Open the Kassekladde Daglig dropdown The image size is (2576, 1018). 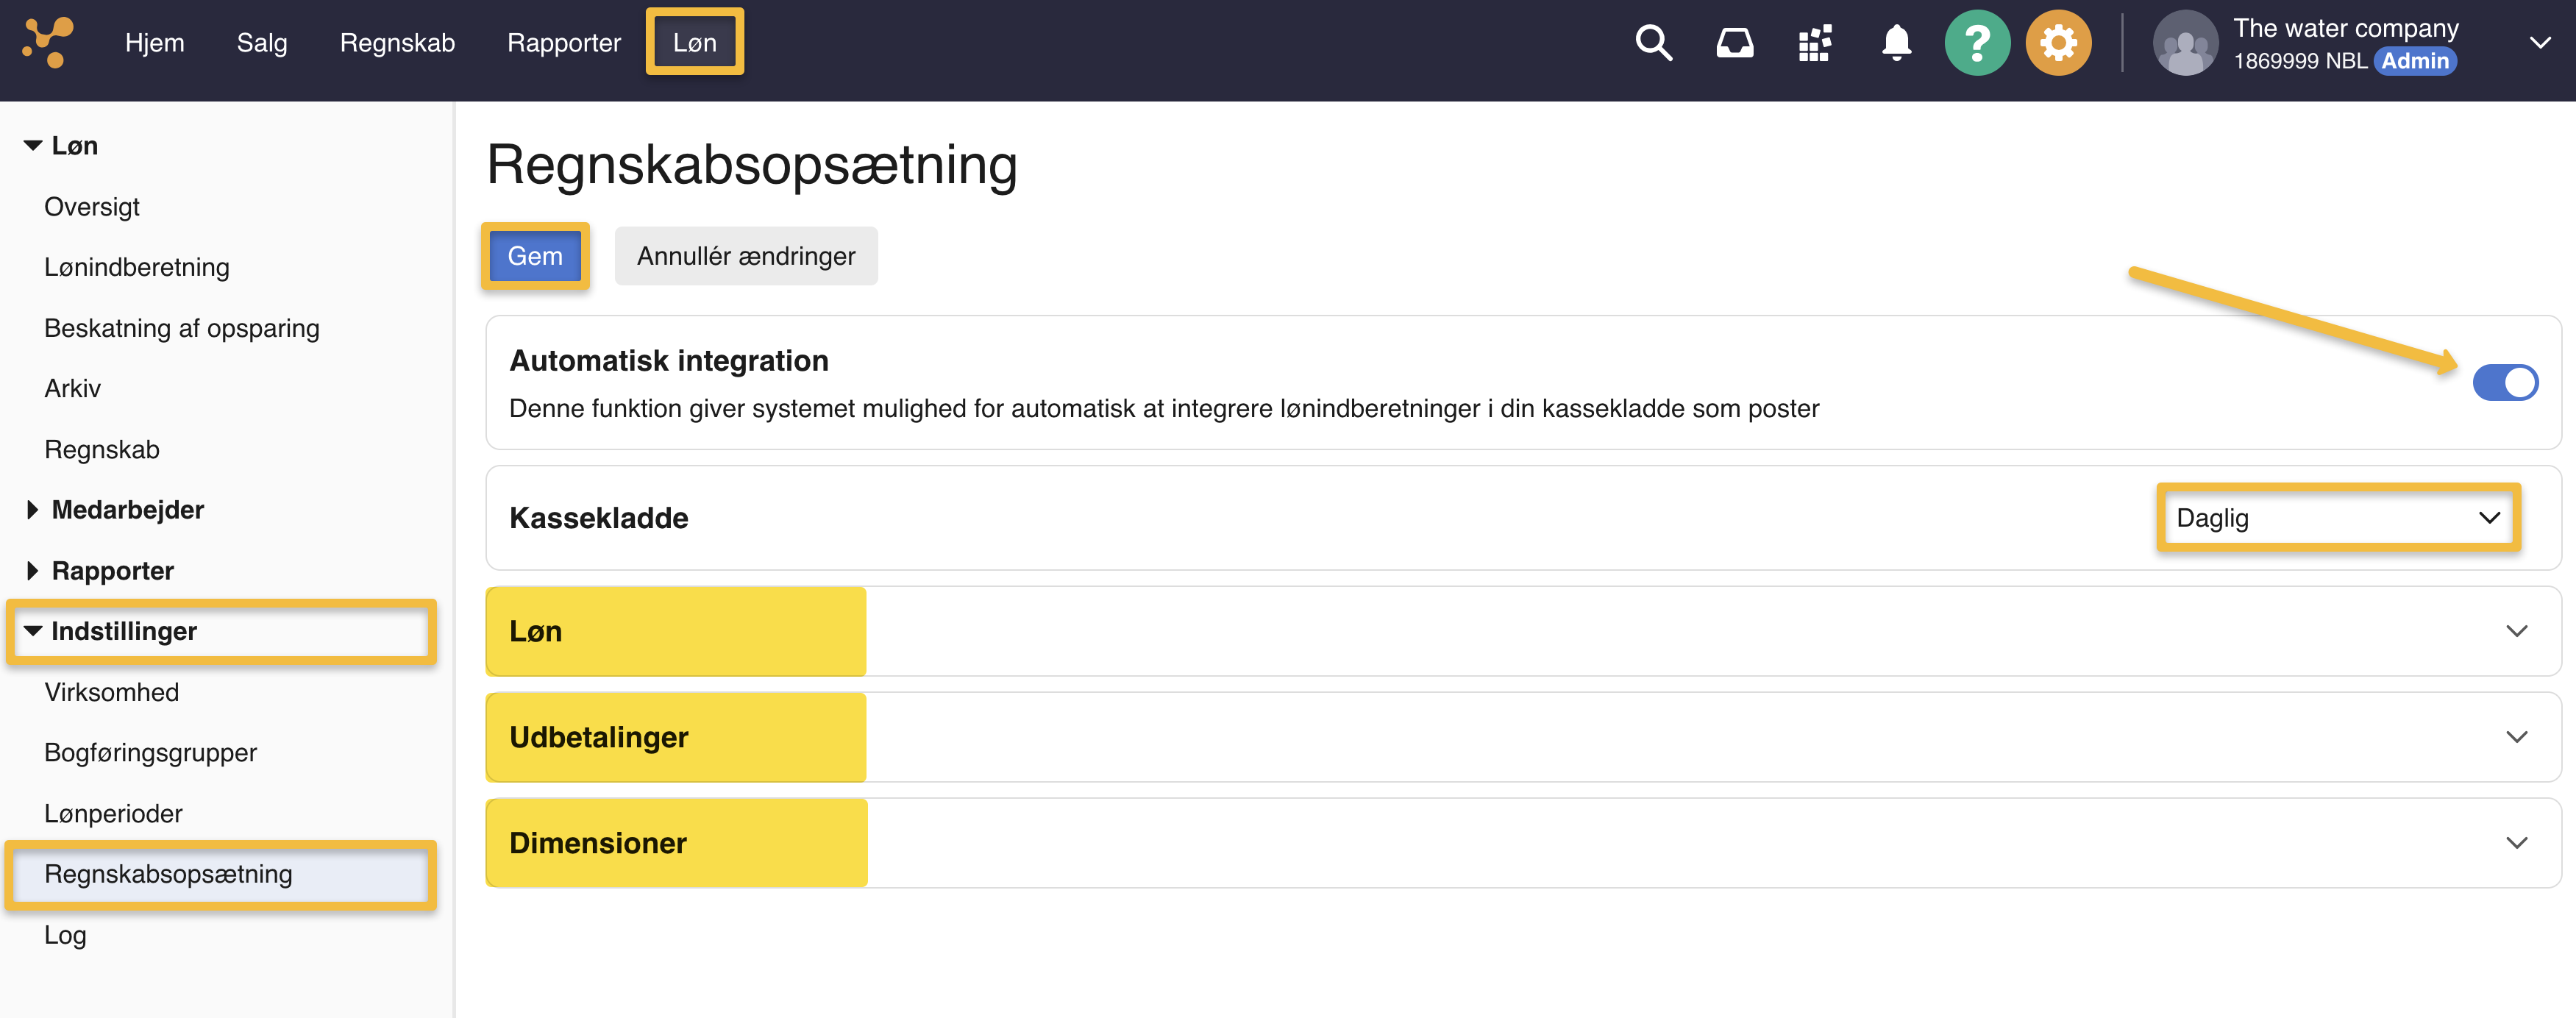[x=2337, y=518]
